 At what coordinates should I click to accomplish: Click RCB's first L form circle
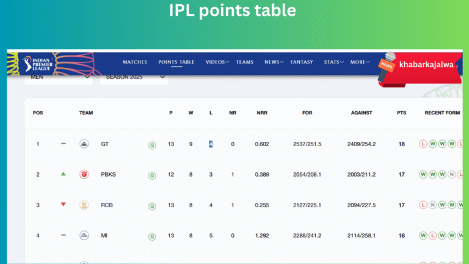pyautogui.click(x=423, y=205)
